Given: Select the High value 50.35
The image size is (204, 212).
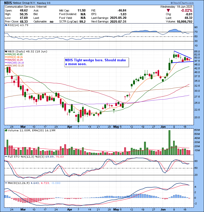Looking at the screenshot, I should 24,14.
